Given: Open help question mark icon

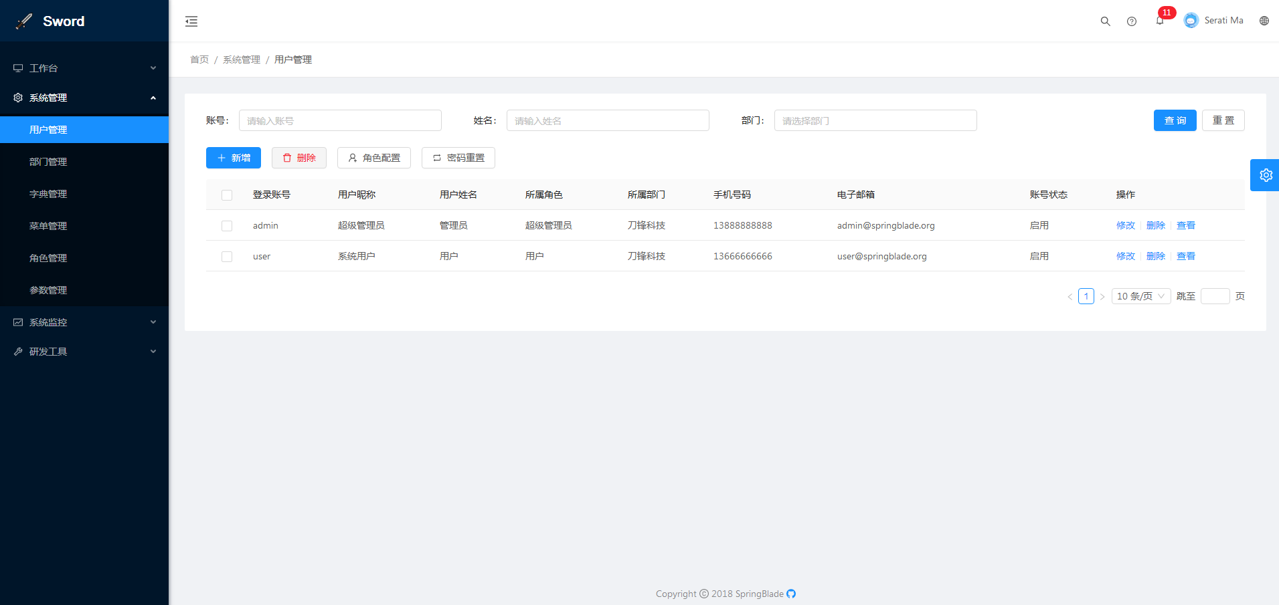Looking at the screenshot, I should pyautogui.click(x=1131, y=21).
